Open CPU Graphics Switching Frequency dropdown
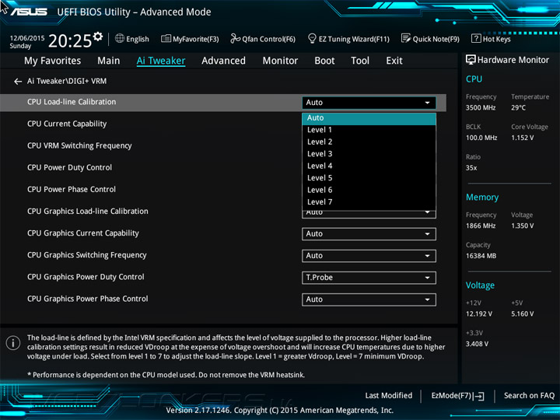 coord(369,256)
